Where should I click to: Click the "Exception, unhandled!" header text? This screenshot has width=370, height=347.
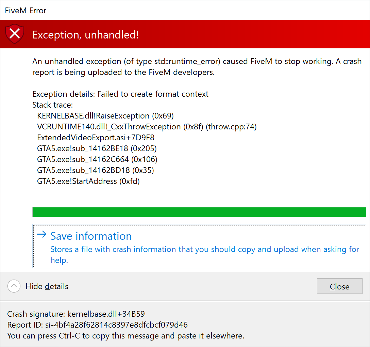[85, 35]
